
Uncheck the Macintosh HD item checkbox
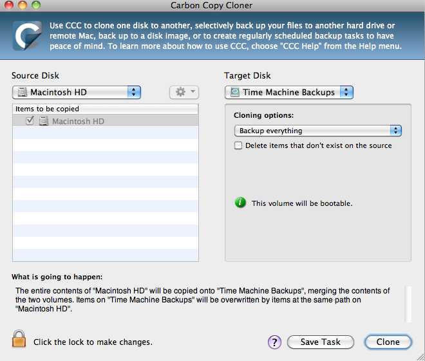tap(30, 120)
